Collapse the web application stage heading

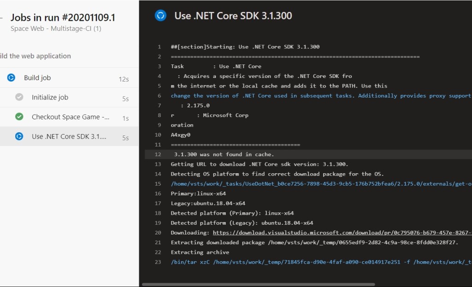(35, 56)
